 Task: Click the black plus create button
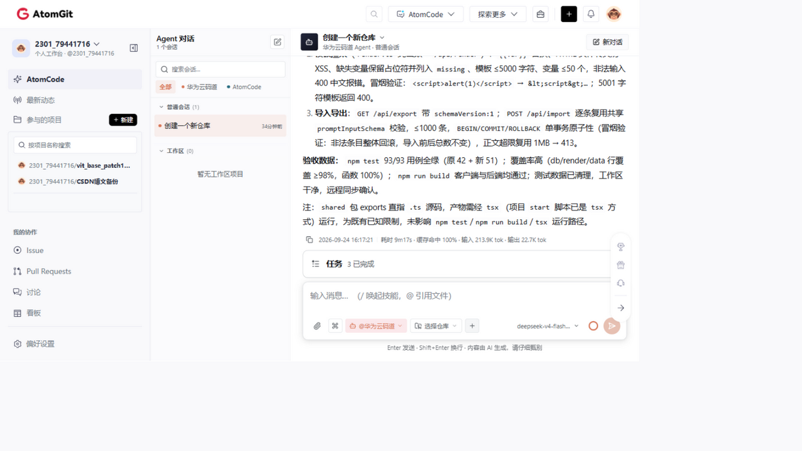tap(569, 14)
